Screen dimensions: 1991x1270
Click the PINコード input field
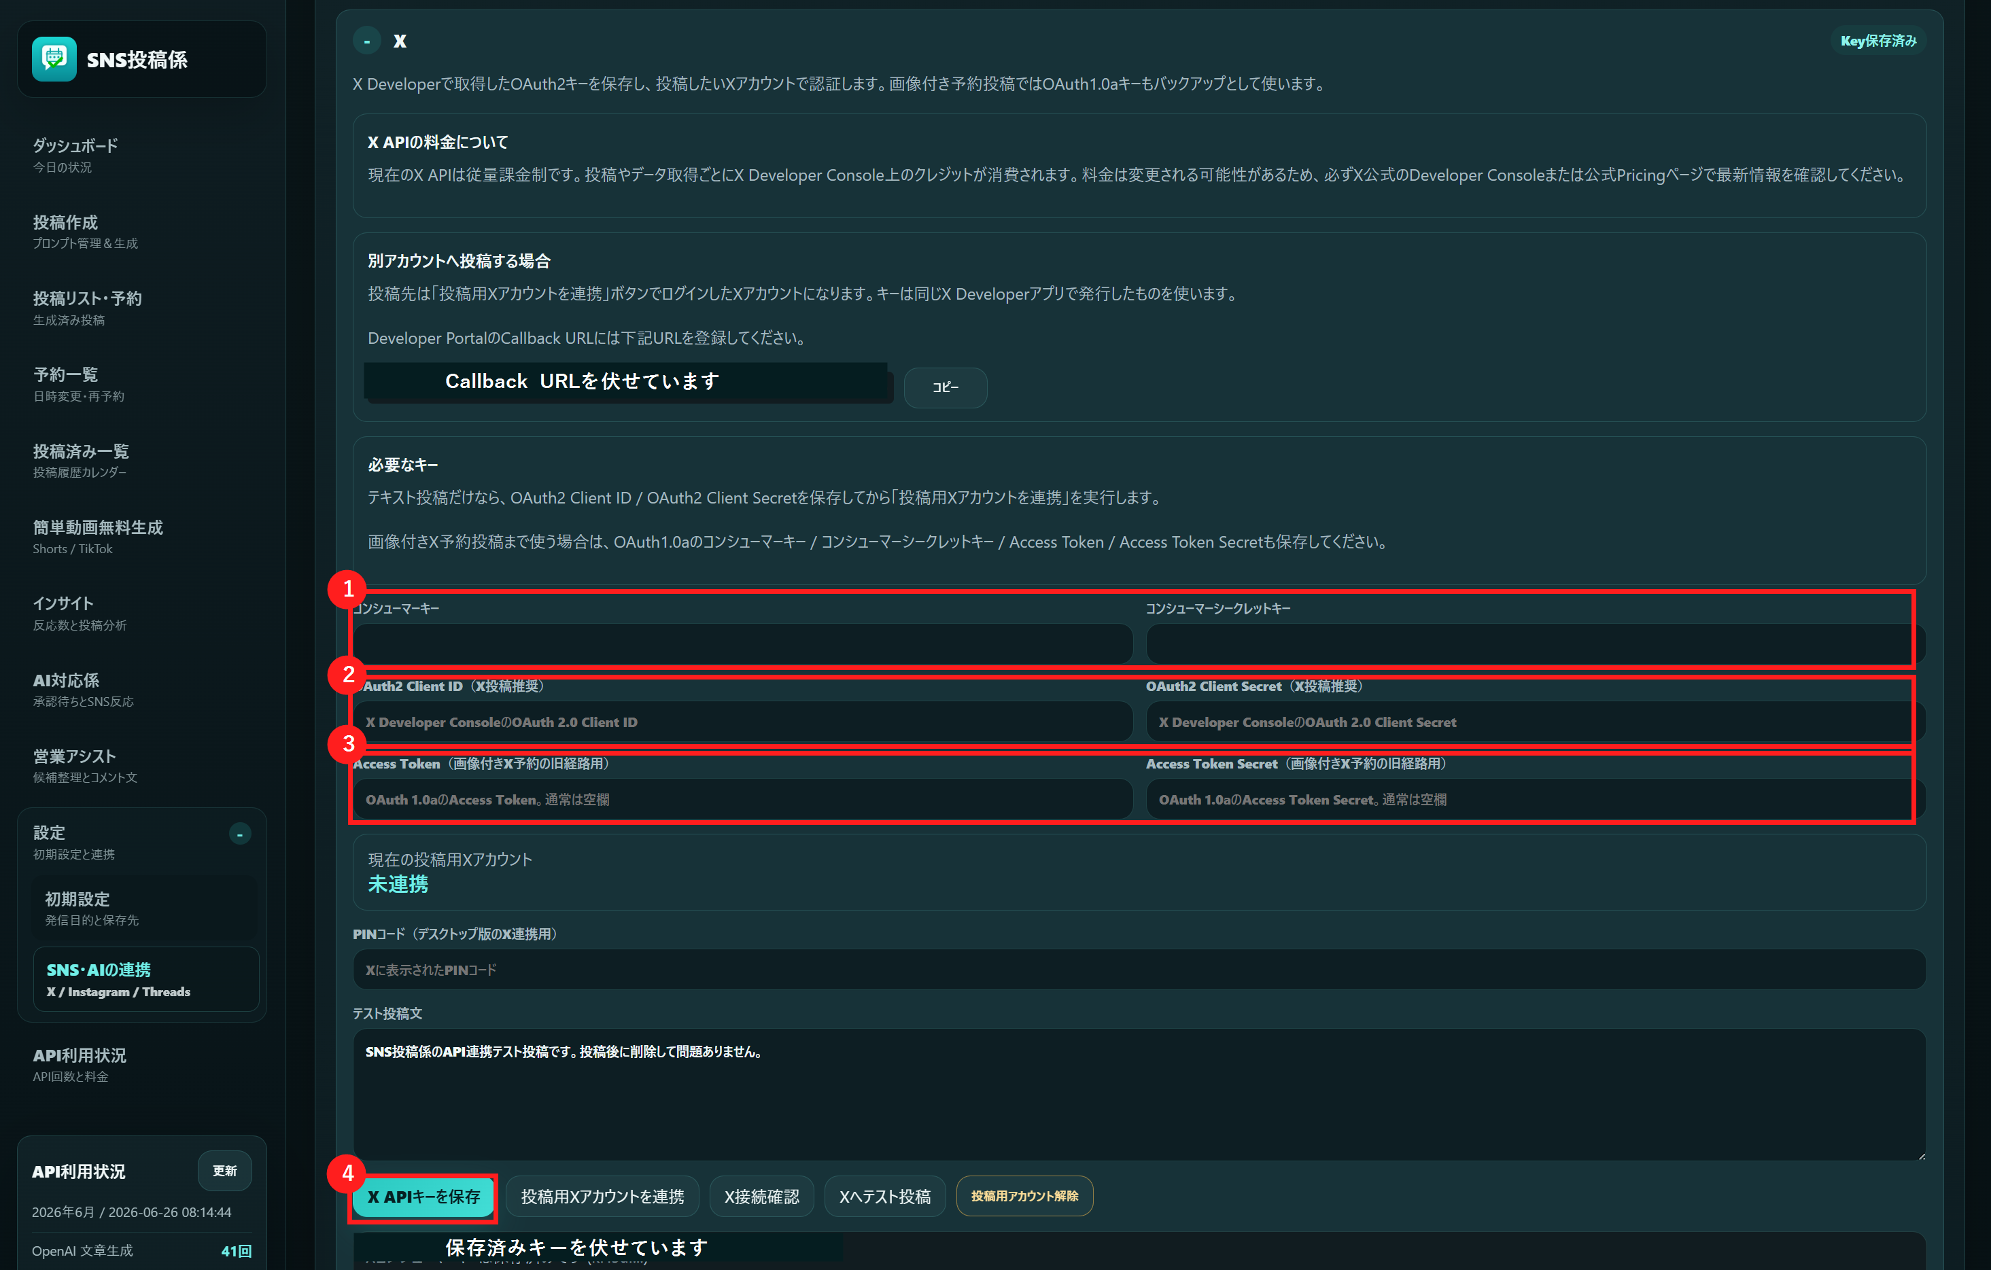1139,970
